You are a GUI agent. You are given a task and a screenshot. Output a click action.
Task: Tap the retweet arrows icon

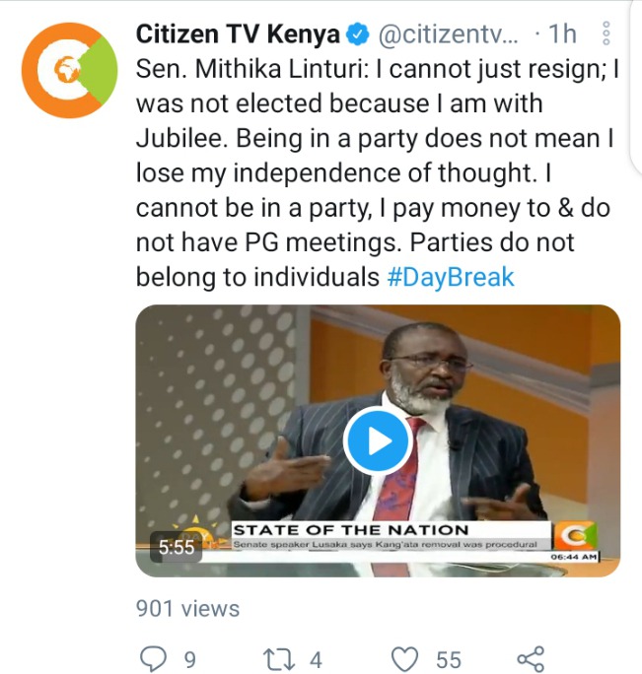coord(279,659)
